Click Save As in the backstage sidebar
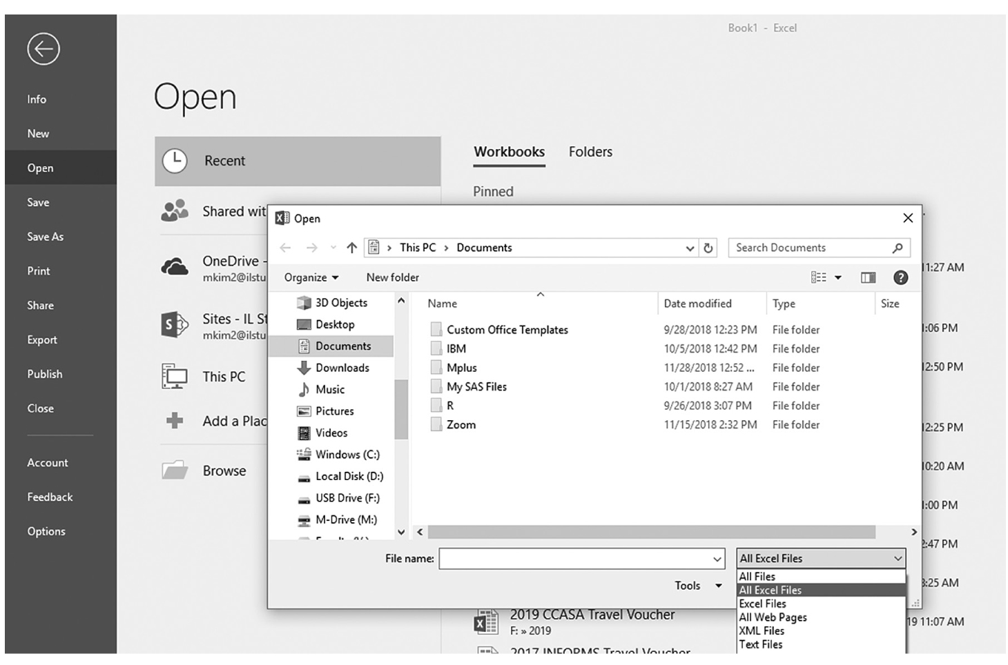The height and width of the screenshot is (665, 1008). coord(46,237)
